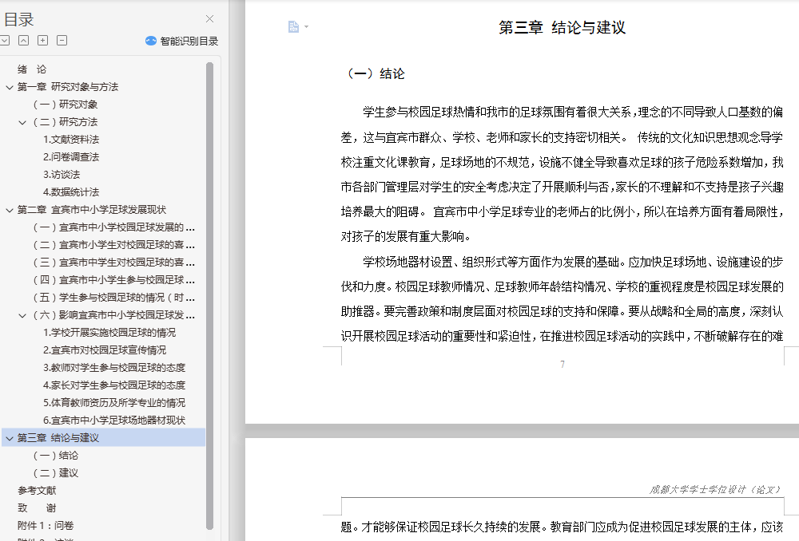Navigate to 1.文献资料法
This screenshot has height=541, width=799.
tap(71, 140)
